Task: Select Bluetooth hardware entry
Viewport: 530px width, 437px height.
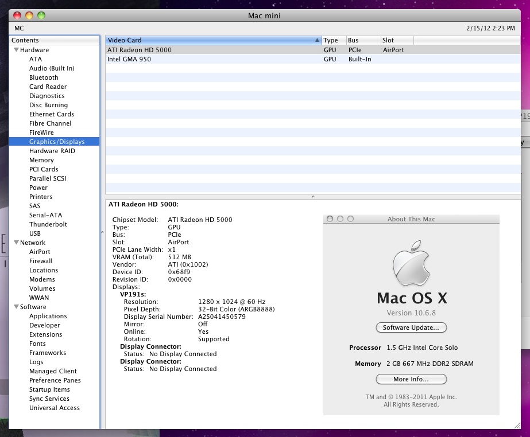Action: (x=44, y=77)
